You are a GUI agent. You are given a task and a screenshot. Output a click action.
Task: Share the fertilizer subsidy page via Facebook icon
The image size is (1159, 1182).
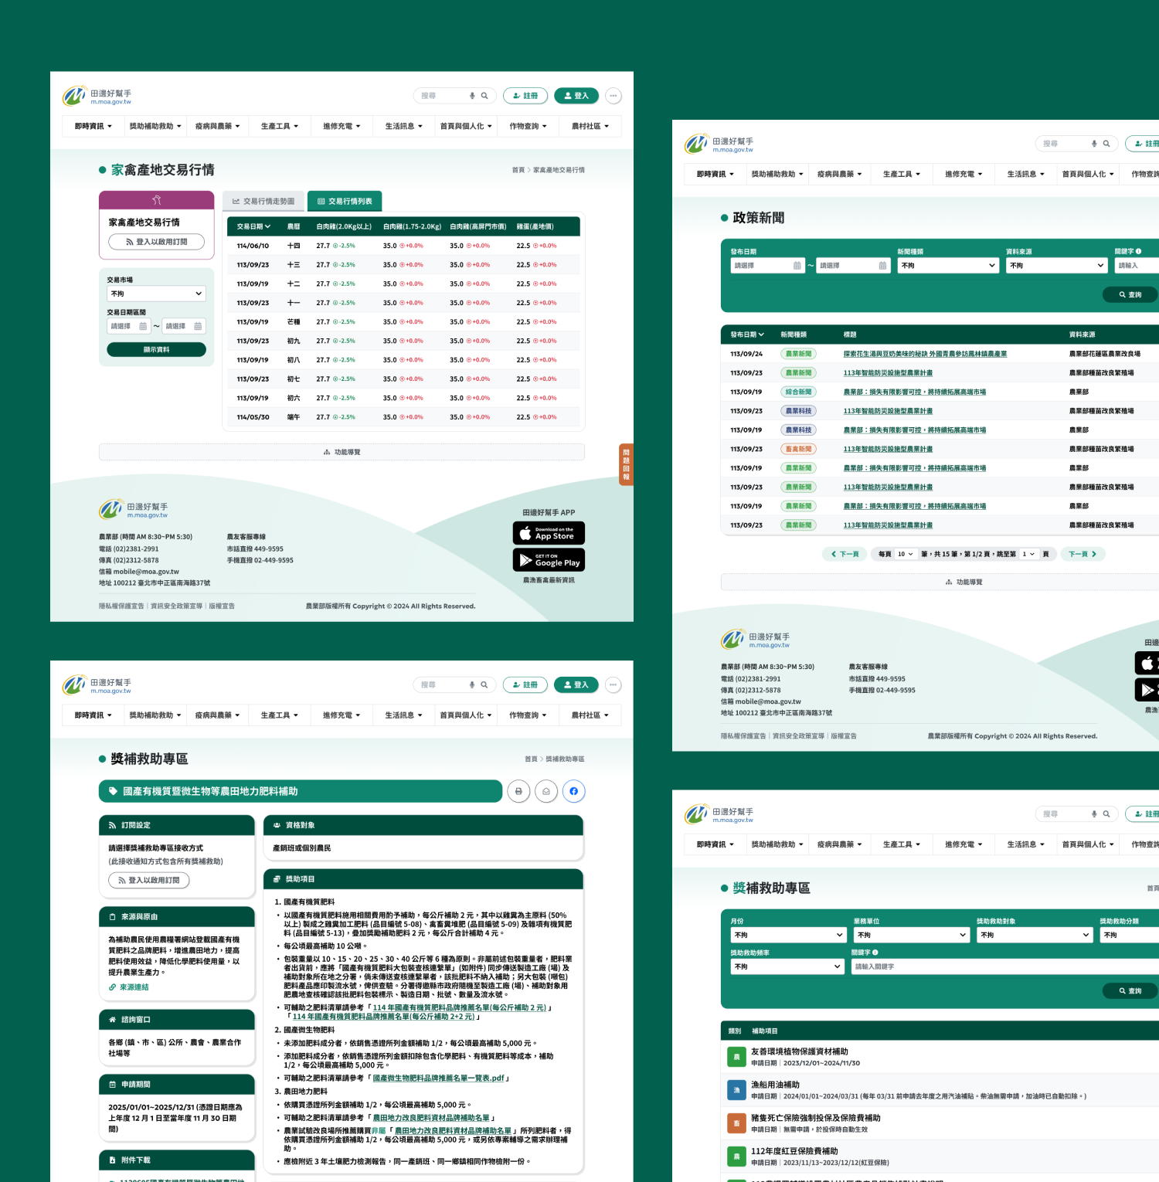tap(573, 791)
